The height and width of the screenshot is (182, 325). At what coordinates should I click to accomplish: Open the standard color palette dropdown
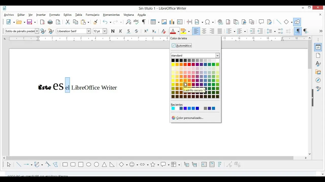[x=217, y=55]
